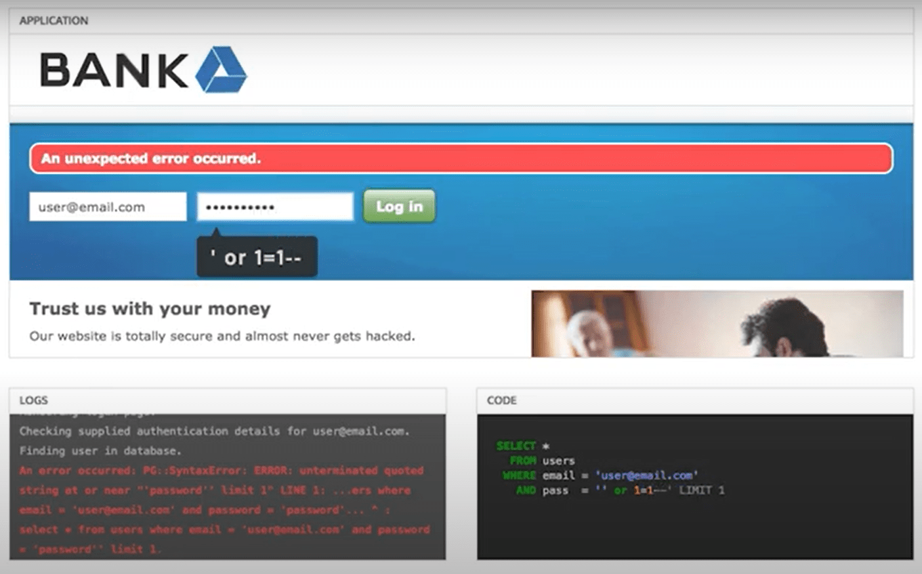Click the email field showing user@email.com
Viewport: 922px width, 574px height.
click(x=107, y=206)
